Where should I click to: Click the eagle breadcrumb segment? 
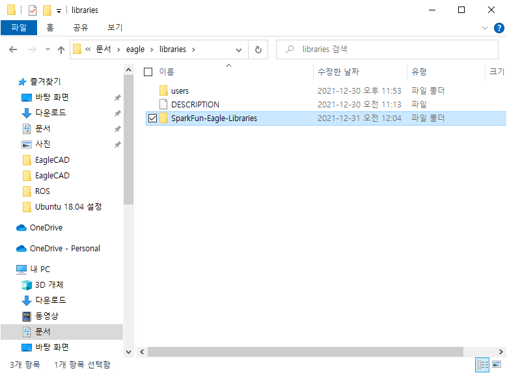click(x=135, y=49)
